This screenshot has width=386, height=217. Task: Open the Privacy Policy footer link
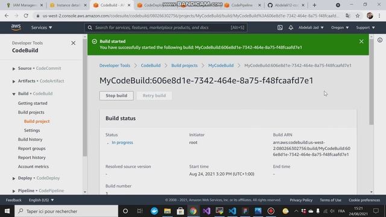(x=301, y=200)
